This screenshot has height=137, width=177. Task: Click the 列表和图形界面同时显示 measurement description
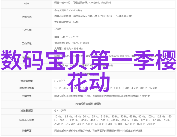[x=102, y=96]
